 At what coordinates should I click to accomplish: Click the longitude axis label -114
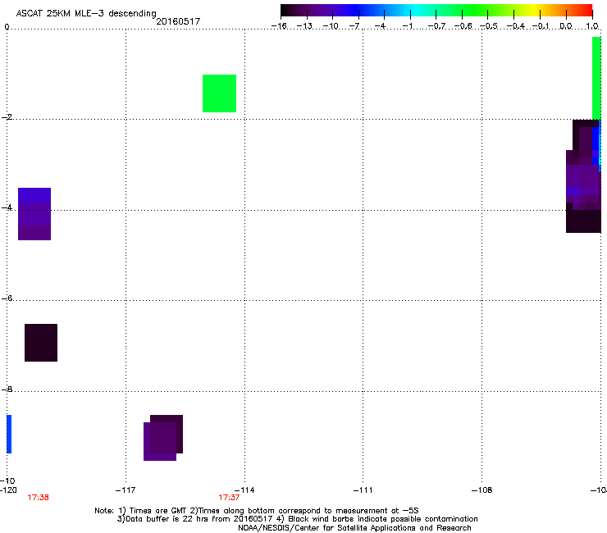(244, 490)
